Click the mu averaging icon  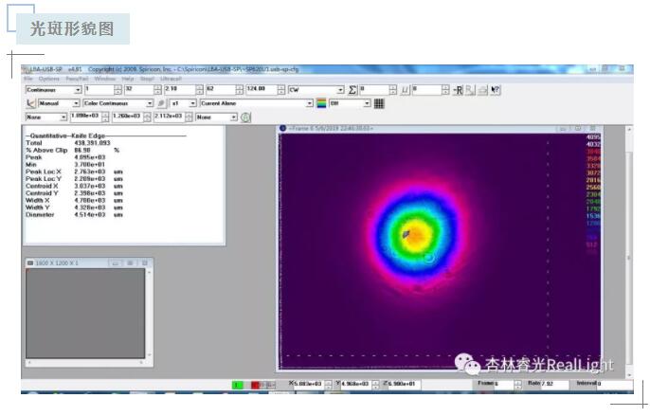[406, 89]
